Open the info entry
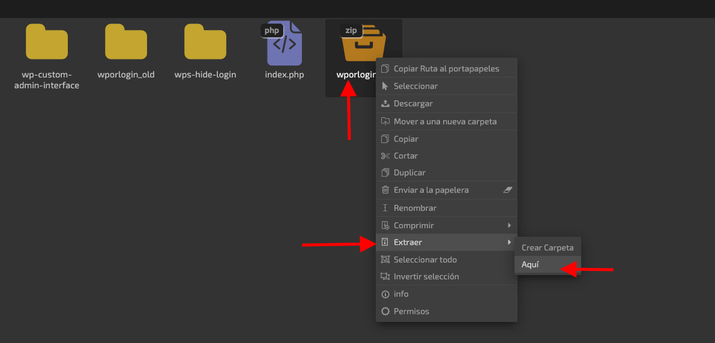The width and height of the screenshot is (715, 343). [x=447, y=294]
